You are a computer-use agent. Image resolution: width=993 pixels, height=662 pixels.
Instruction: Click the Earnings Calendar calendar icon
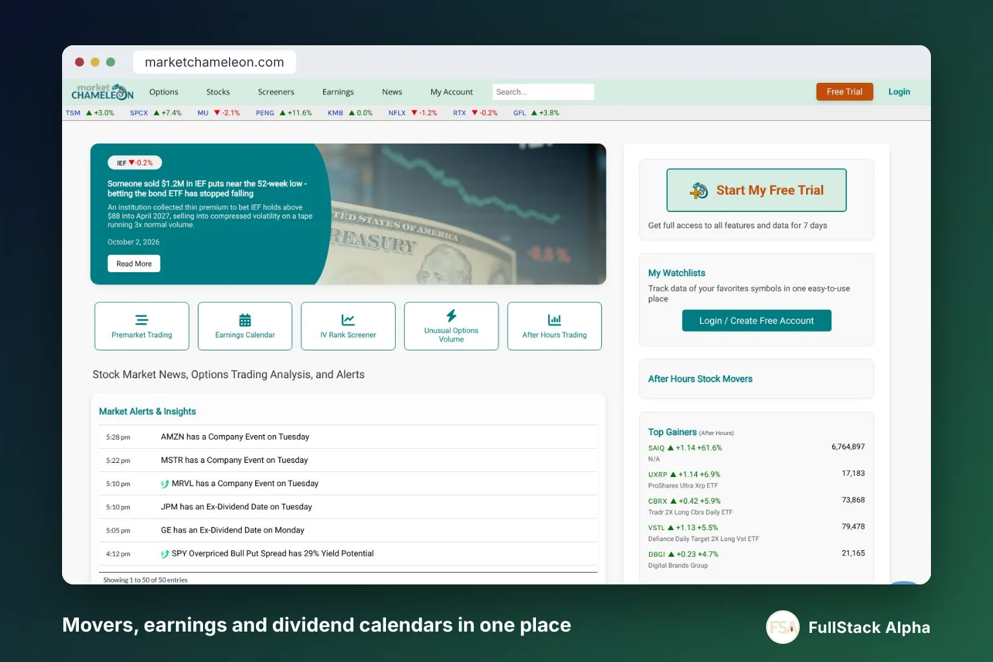245,320
